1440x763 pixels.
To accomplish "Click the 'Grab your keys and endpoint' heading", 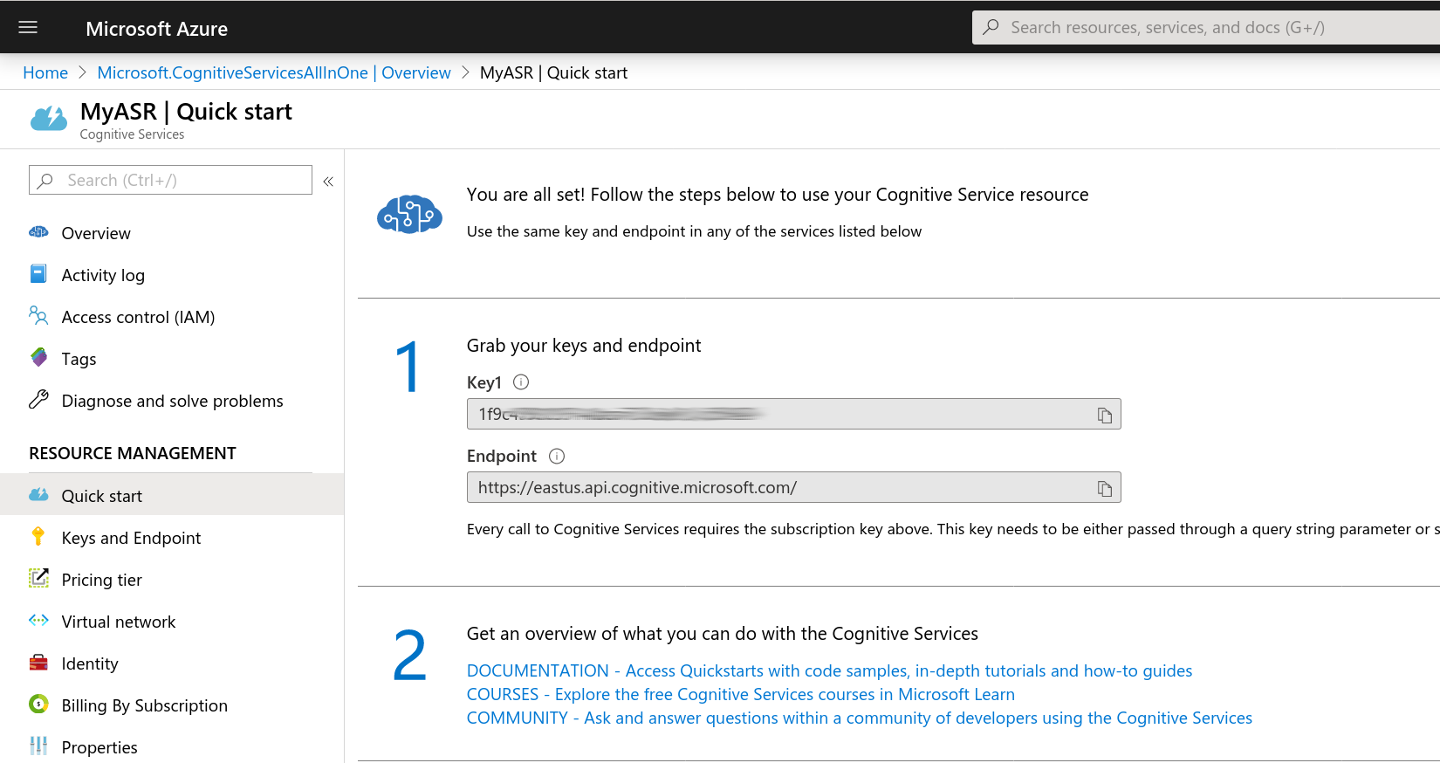I will 584,346.
